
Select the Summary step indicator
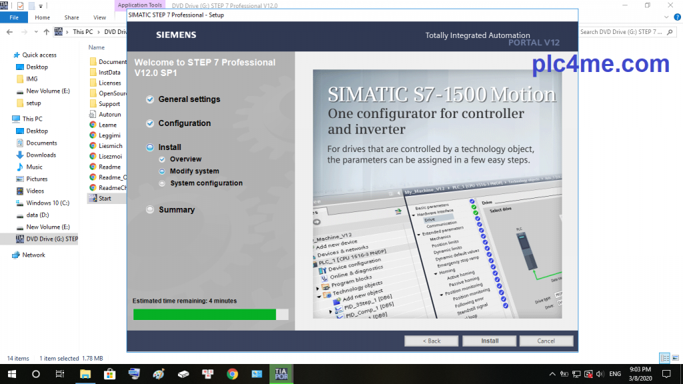[x=150, y=210]
